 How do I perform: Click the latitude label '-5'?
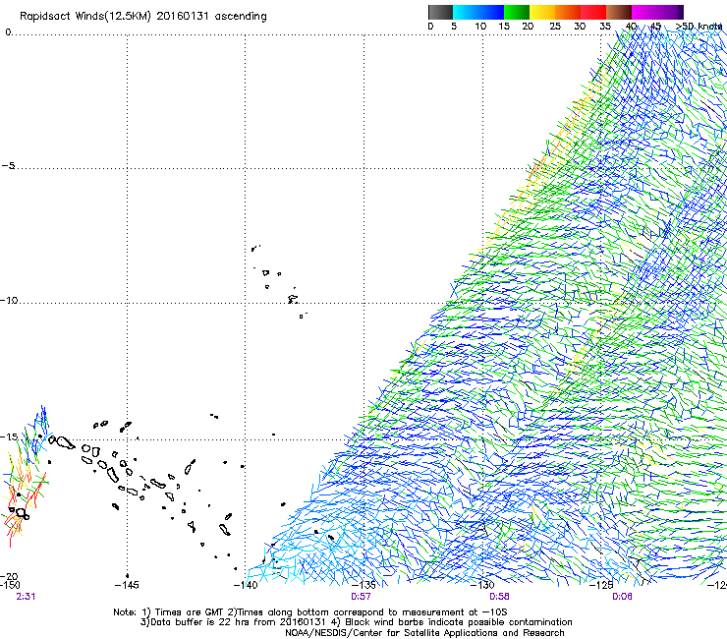point(8,165)
